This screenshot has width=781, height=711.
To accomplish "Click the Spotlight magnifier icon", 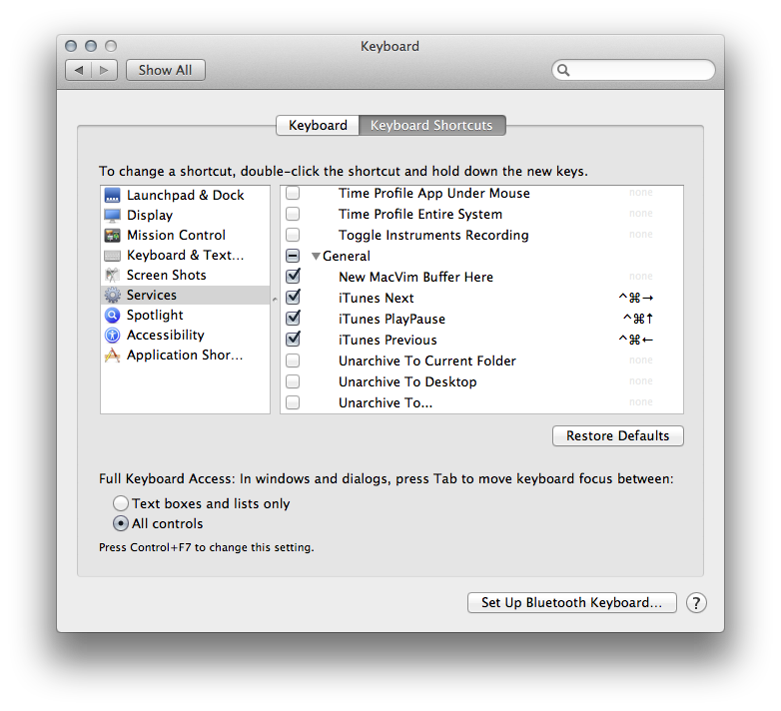I will tap(112, 315).
